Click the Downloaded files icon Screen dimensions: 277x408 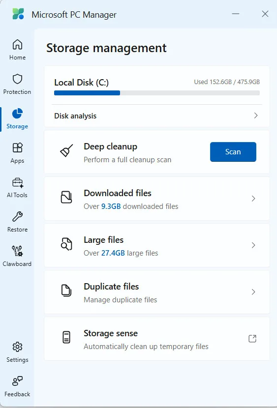click(66, 197)
